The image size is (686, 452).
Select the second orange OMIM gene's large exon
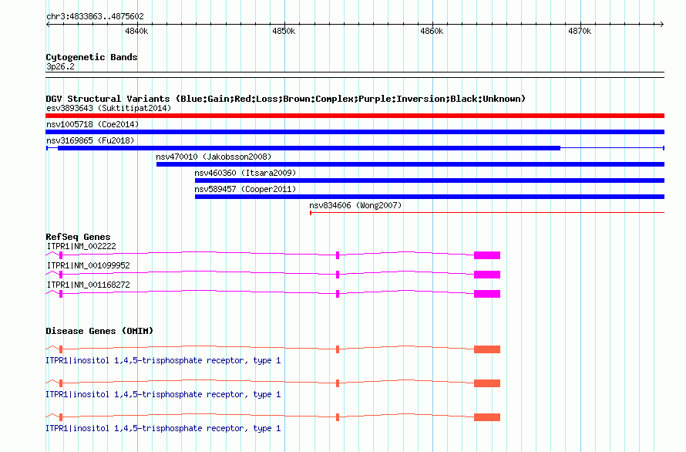(487, 383)
